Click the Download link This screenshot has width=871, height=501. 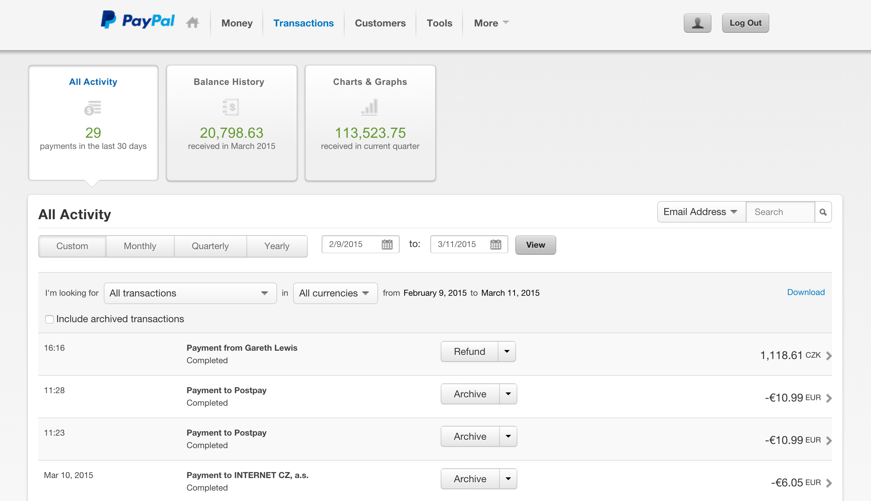pos(806,292)
